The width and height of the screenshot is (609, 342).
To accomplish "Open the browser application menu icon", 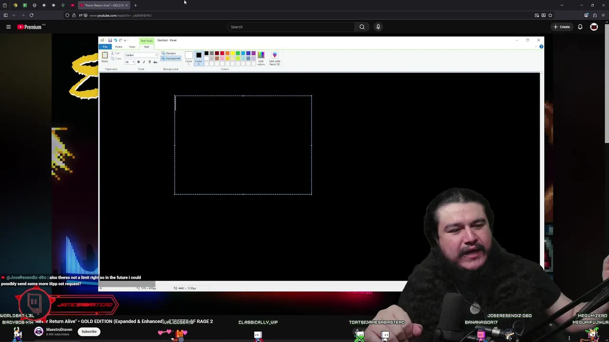I will pos(603,15).
